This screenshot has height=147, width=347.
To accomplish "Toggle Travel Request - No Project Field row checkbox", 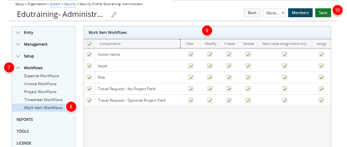I will pos(89,89).
